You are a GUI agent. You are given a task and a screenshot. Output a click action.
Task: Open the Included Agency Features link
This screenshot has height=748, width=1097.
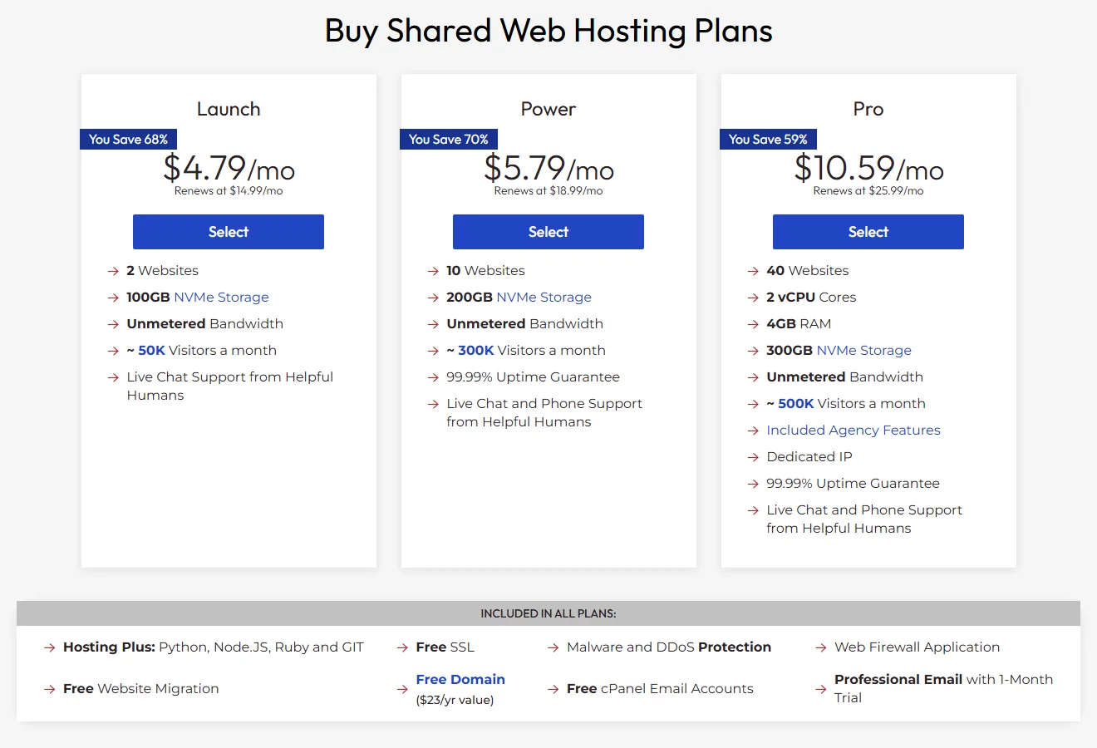click(x=853, y=430)
